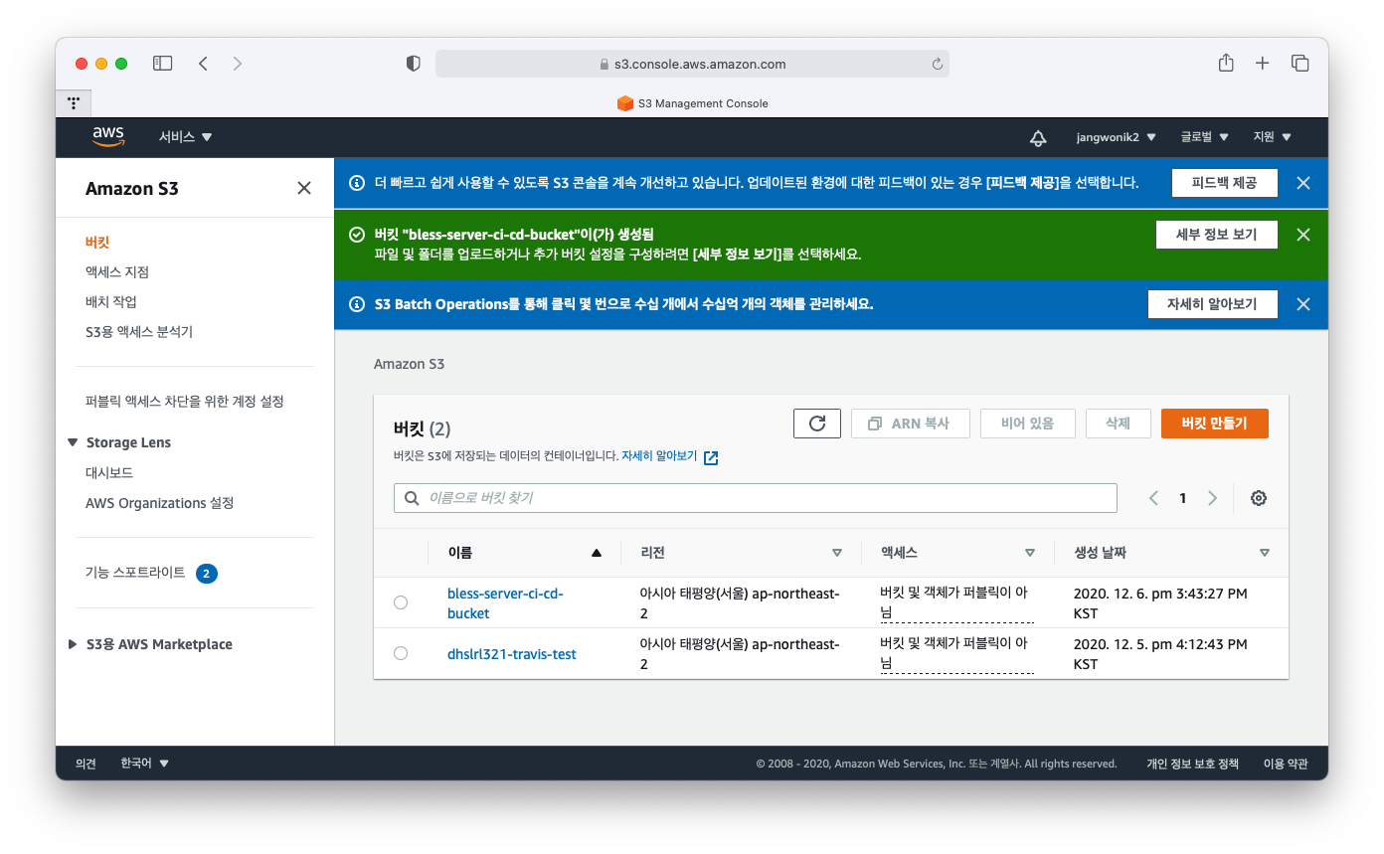Reload page using address bar reload icon
Image resolution: width=1384 pixels, height=854 pixels.
click(x=937, y=64)
